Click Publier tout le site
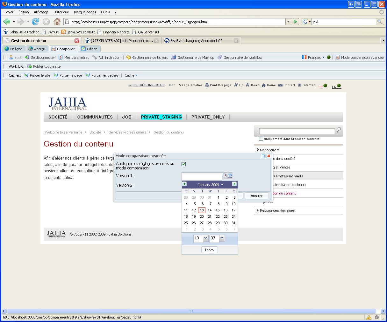 pos(44,66)
